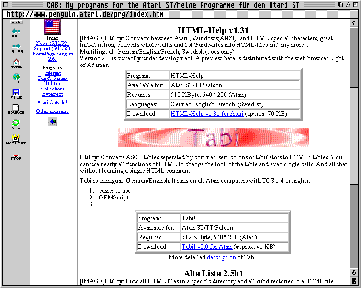Click the HTML-Help v1.31 heading
Image resolution: width=361 pixels, height=288 pixels.
(x=213, y=30)
